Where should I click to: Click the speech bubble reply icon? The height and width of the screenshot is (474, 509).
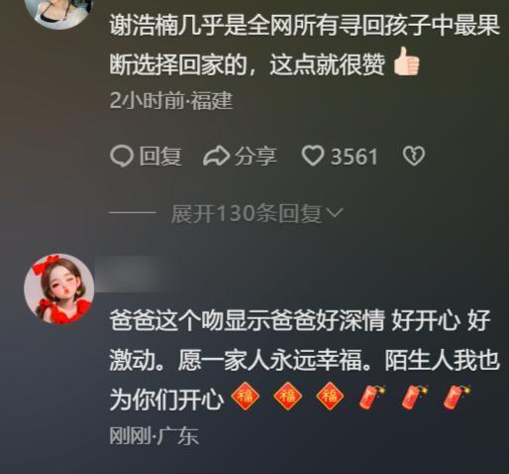[122, 156]
